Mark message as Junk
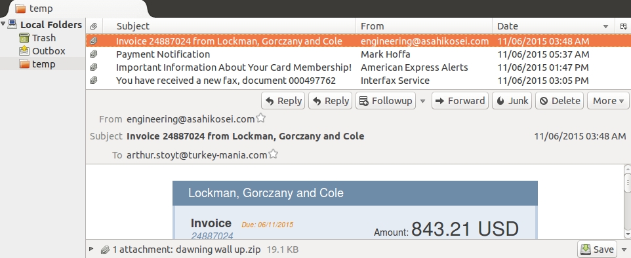The width and height of the screenshot is (631, 258). (512, 100)
